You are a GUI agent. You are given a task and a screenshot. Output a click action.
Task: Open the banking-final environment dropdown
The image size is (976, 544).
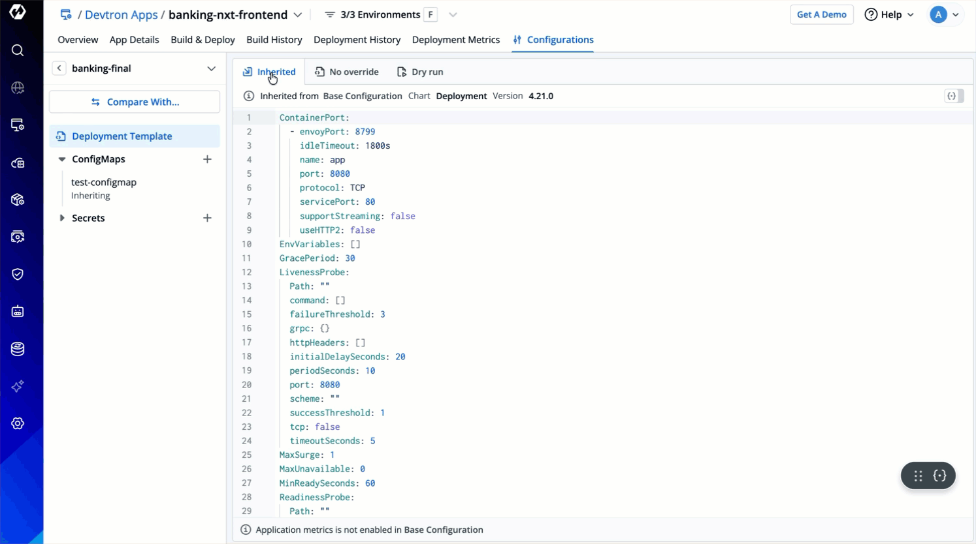[x=211, y=68]
